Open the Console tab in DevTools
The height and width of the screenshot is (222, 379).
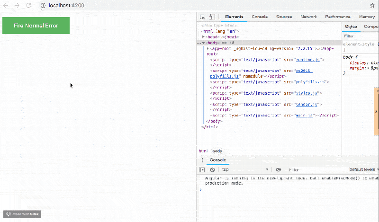click(x=260, y=17)
